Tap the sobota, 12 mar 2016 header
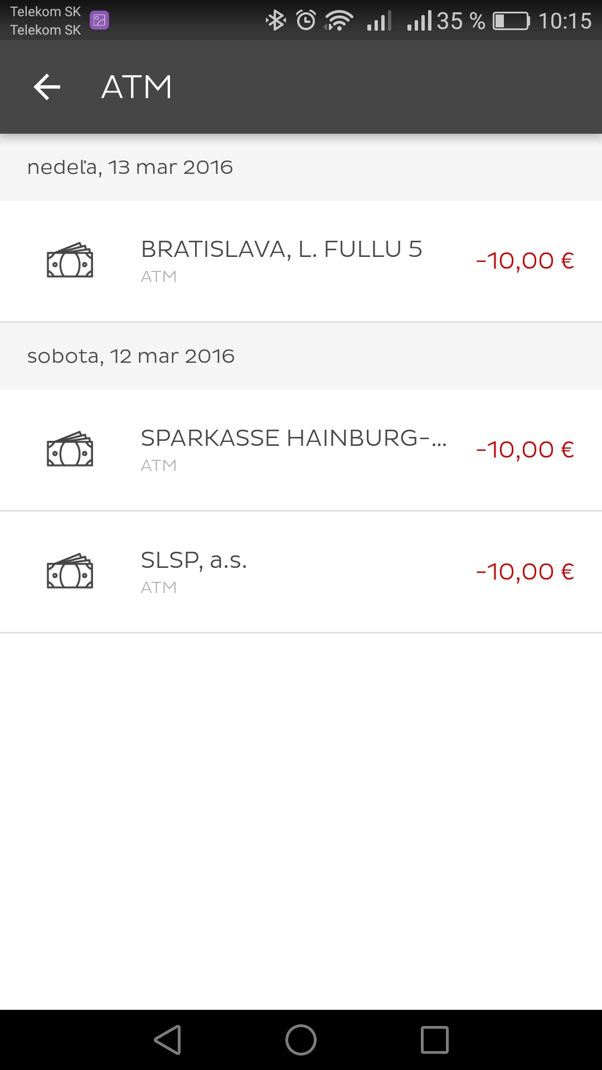The image size is (602, 1070). click(131, 356)
